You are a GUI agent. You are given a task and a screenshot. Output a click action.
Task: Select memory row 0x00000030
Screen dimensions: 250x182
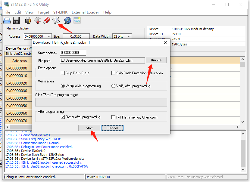click(18, 91)
